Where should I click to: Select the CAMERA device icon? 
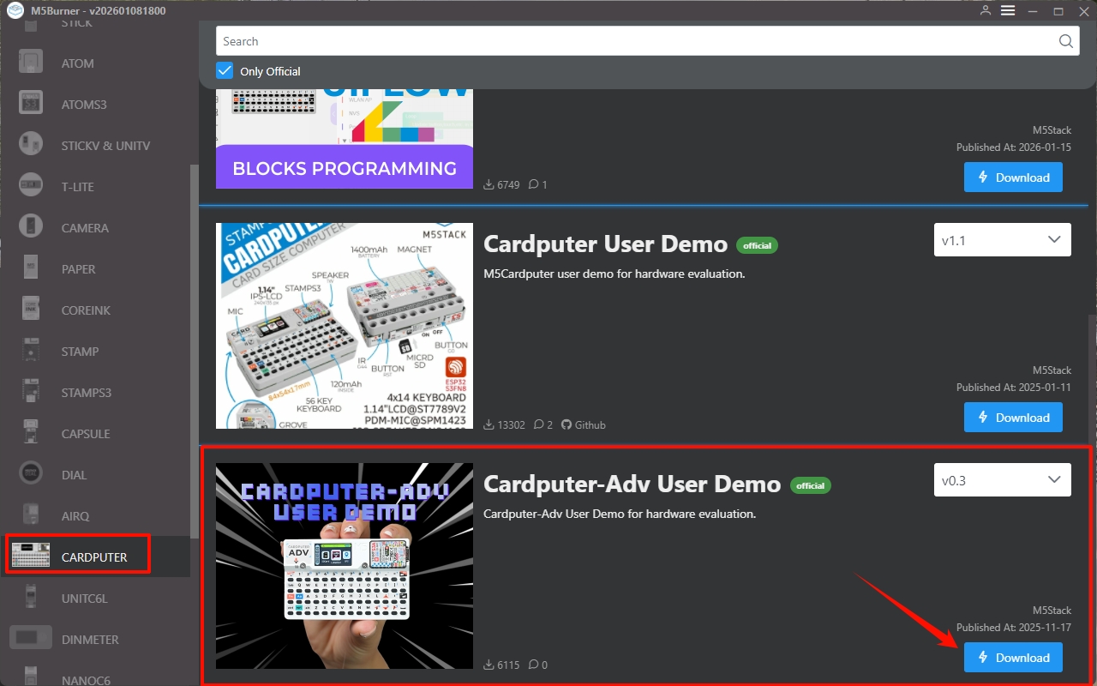[x=31, y=228]
